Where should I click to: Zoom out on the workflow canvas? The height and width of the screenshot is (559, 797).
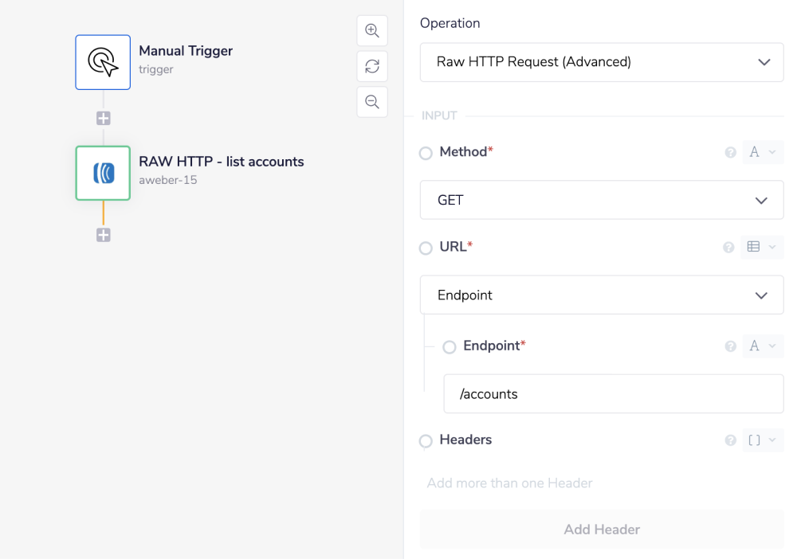coord(372,102)
